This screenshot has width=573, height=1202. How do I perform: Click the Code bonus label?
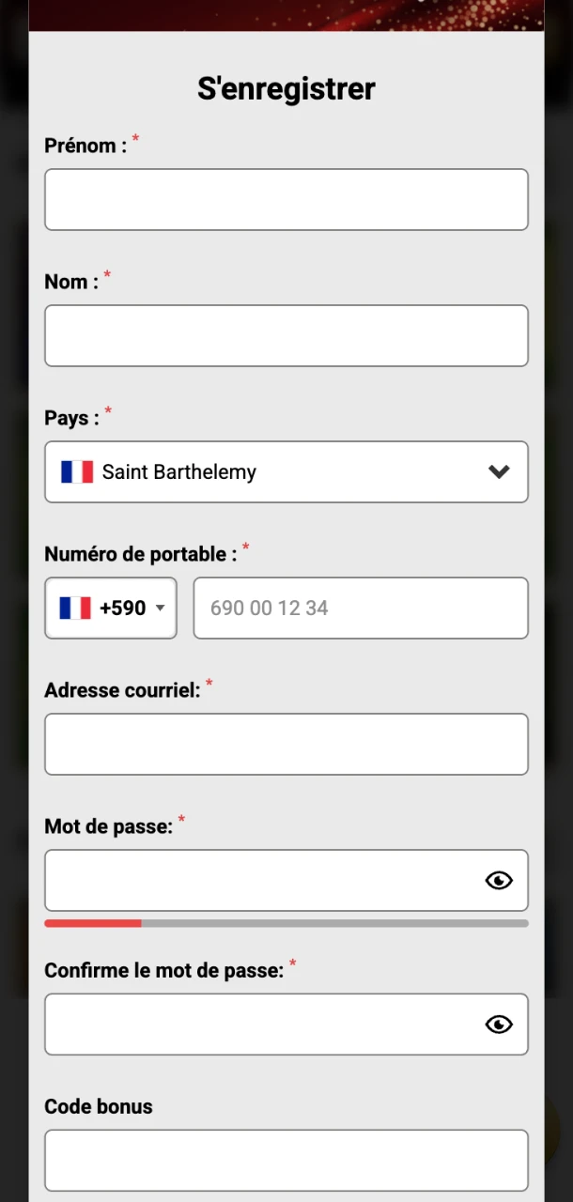click(98, 1106)
